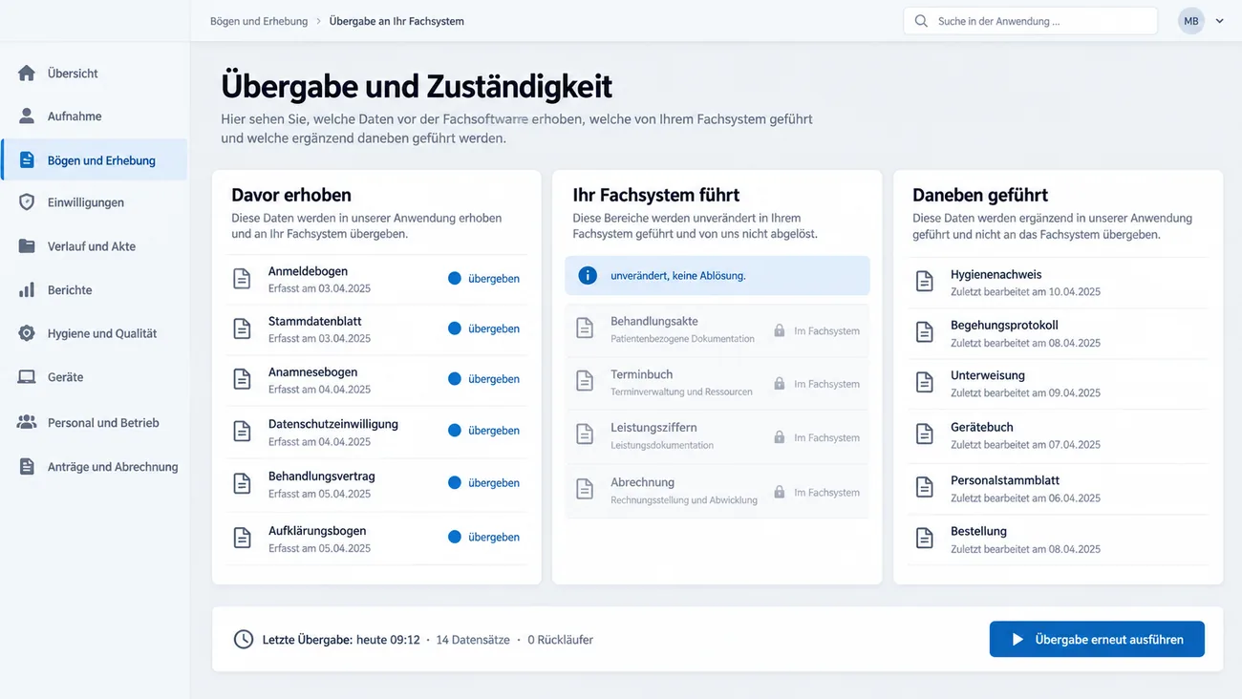Click the bar chart icon next to Berichte
Viewport: 1242px width, 699px height.
pos(27,289)
